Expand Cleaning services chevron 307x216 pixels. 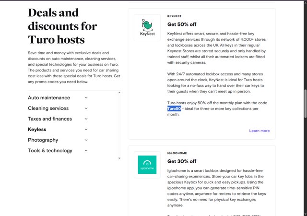pos(86,108)
